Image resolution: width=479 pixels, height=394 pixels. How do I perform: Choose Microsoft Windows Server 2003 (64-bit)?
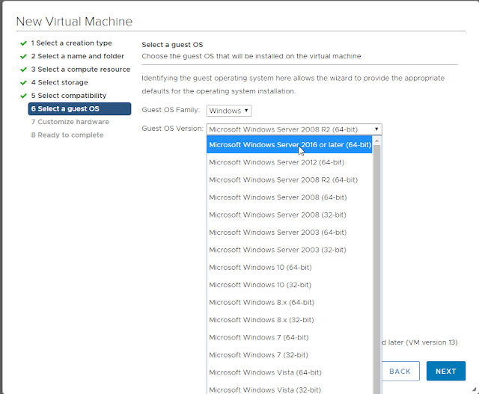point(290,233)
